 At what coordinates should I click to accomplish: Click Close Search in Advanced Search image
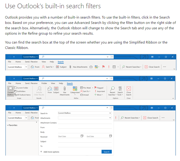point(151,118)
